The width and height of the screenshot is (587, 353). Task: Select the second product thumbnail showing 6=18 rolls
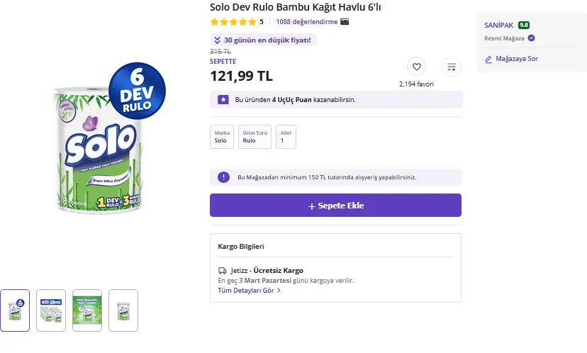pyautogui.click(x=51, y=310)
